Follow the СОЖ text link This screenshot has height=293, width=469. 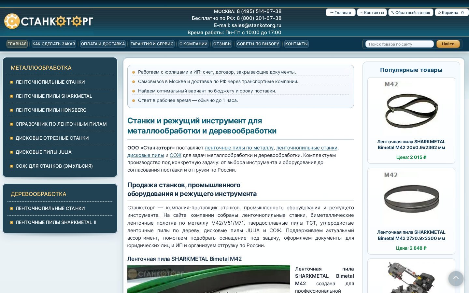click(x=176, y=155)
